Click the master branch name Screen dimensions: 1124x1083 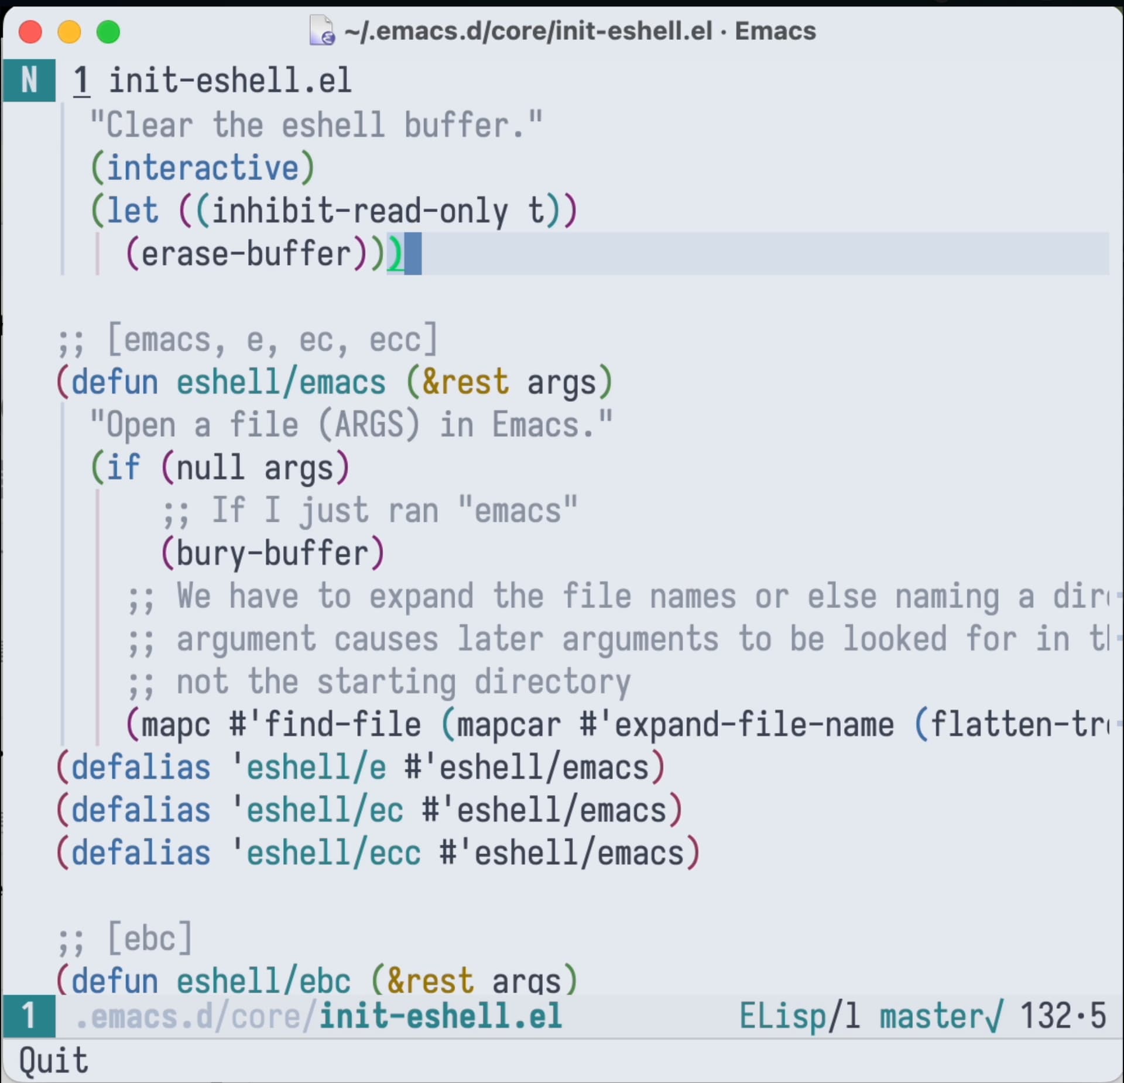[x=931, y=1016]
